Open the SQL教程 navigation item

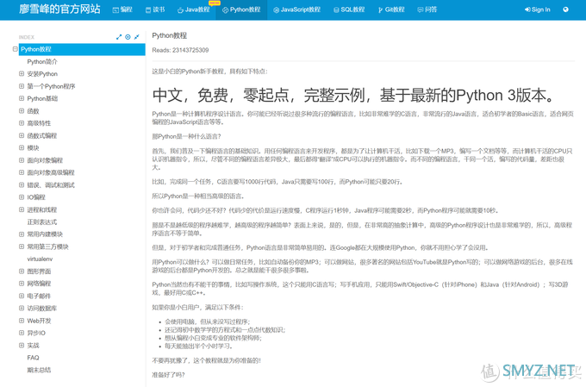coord(349,9)
